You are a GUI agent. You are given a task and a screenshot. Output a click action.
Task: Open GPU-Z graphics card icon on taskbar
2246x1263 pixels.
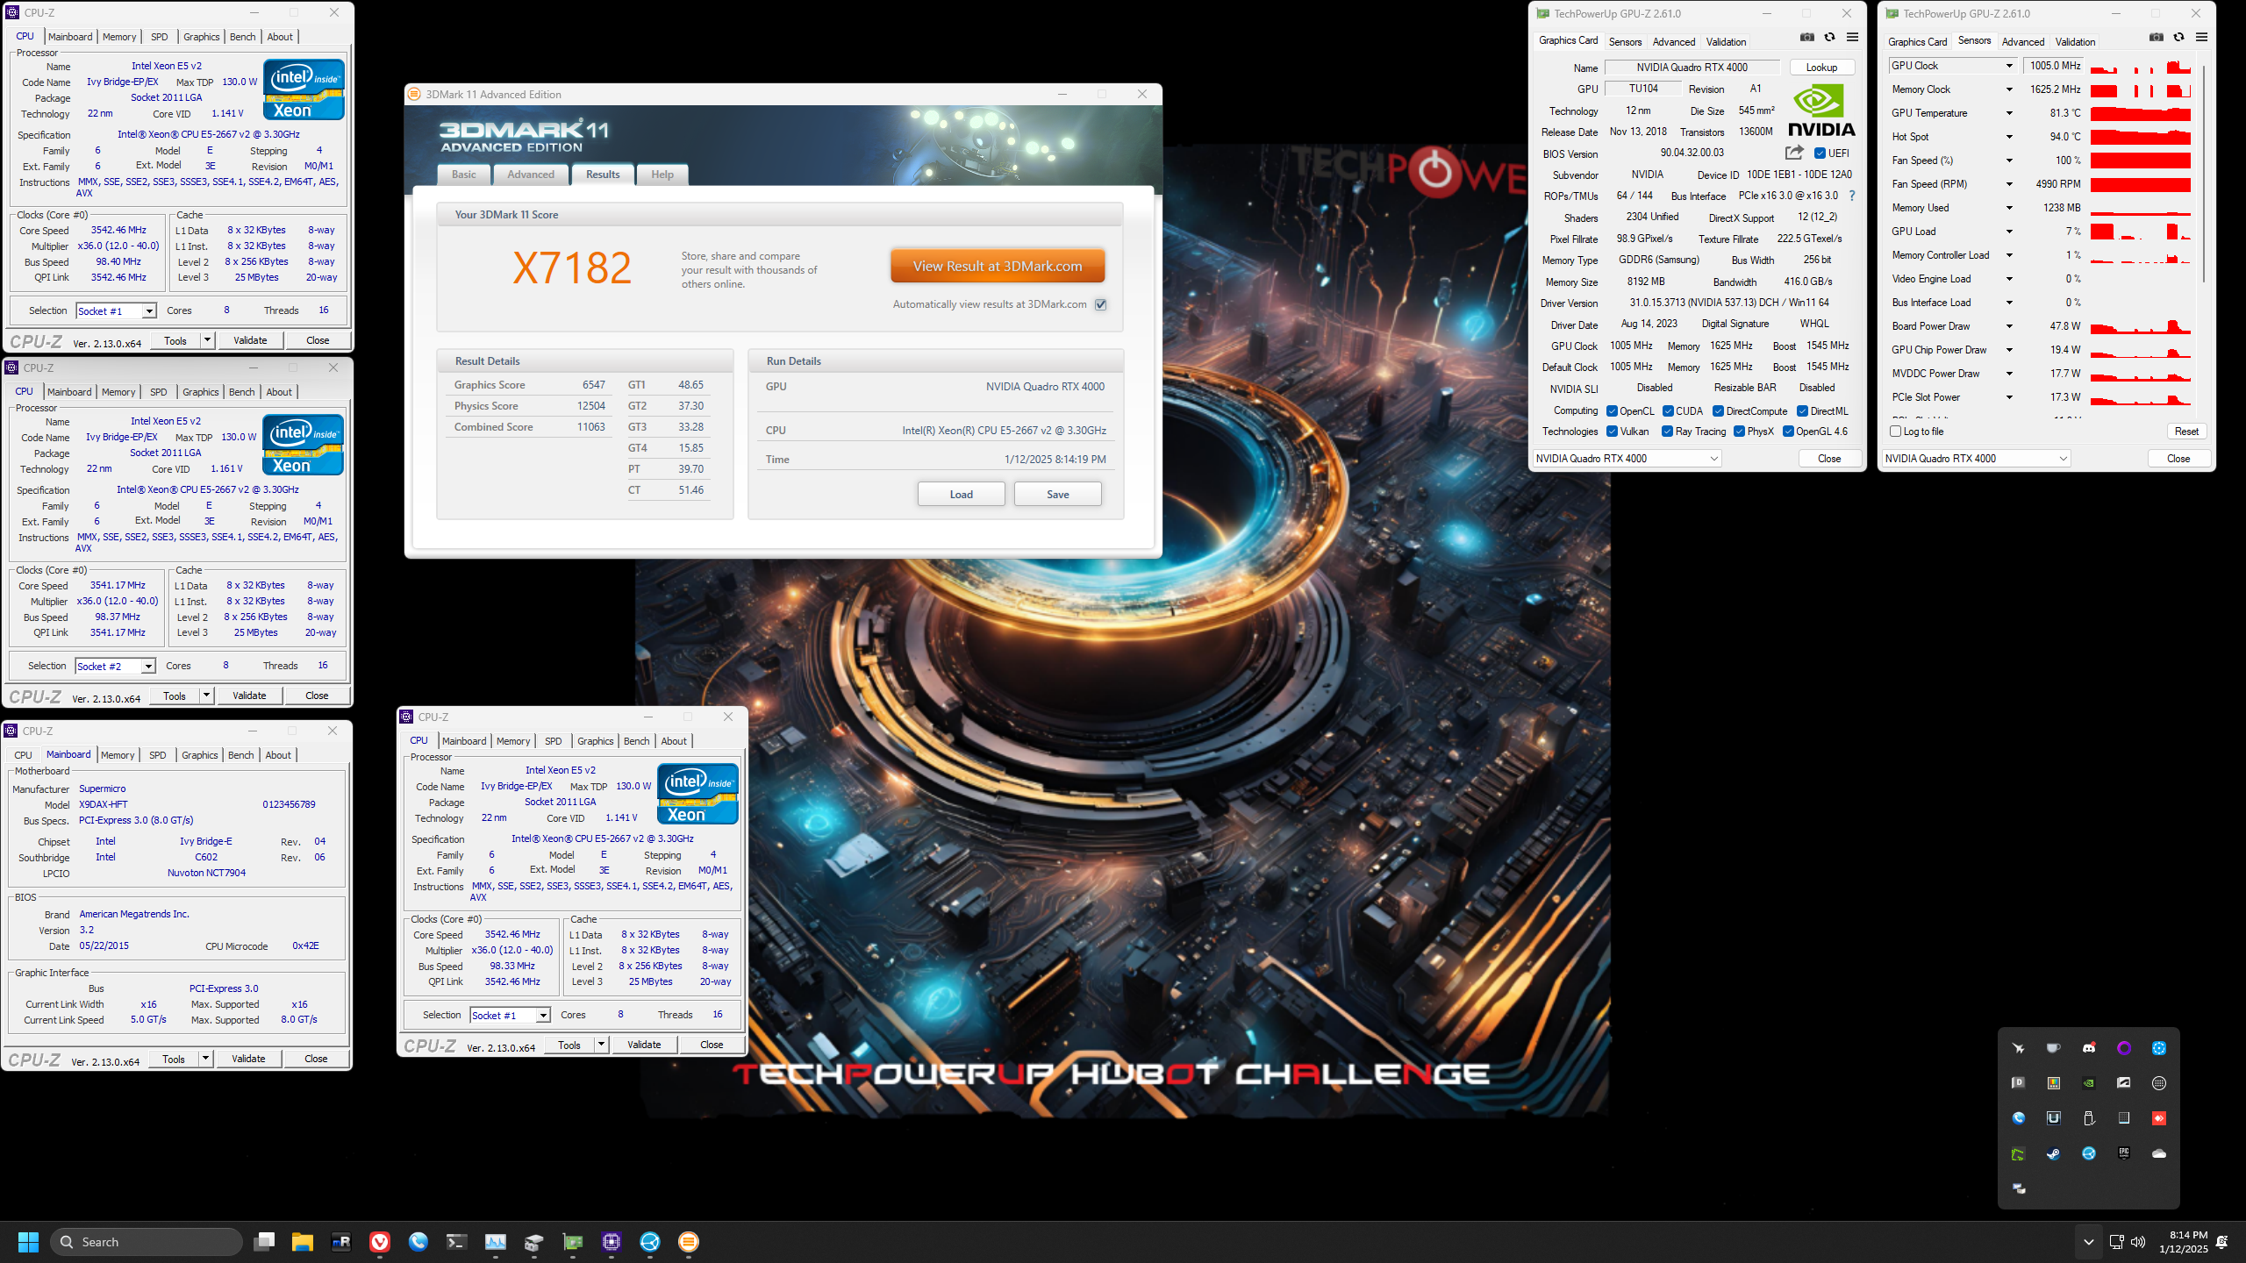(573, 1242)
